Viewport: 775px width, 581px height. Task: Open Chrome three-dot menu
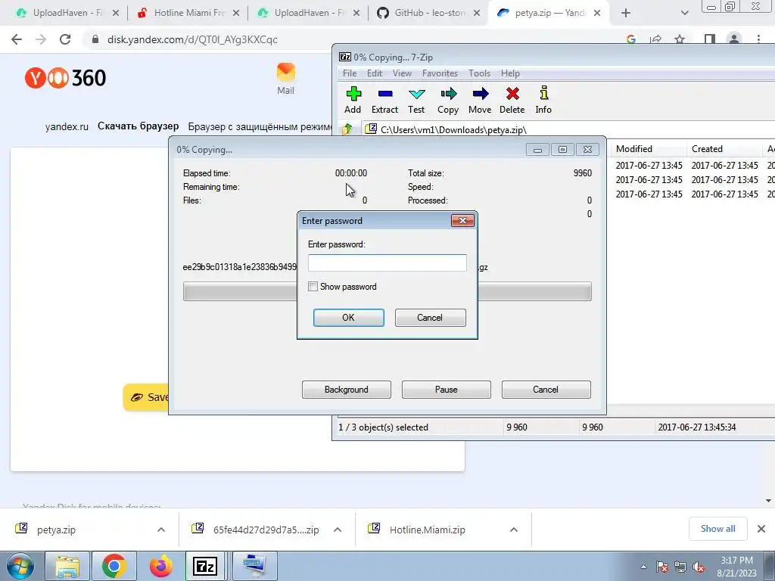point(758,39)
